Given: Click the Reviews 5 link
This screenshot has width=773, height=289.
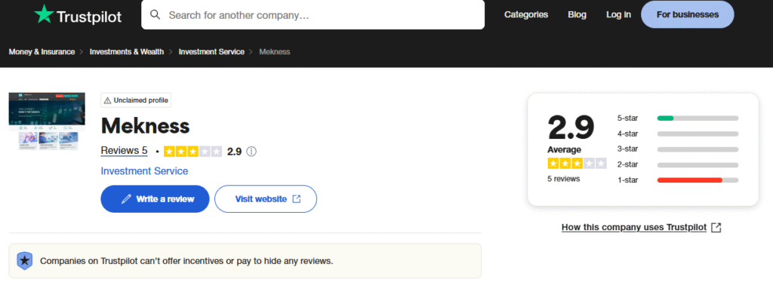Looking at the screenshot, I should click(125, 151).
